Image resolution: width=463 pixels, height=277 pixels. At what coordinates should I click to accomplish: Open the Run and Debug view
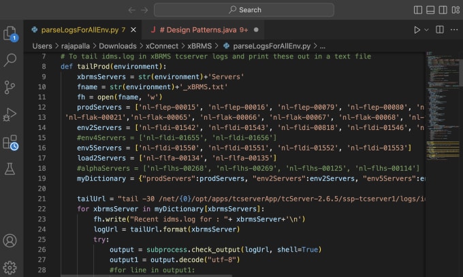pyautogui.click(x=10, y=114)
